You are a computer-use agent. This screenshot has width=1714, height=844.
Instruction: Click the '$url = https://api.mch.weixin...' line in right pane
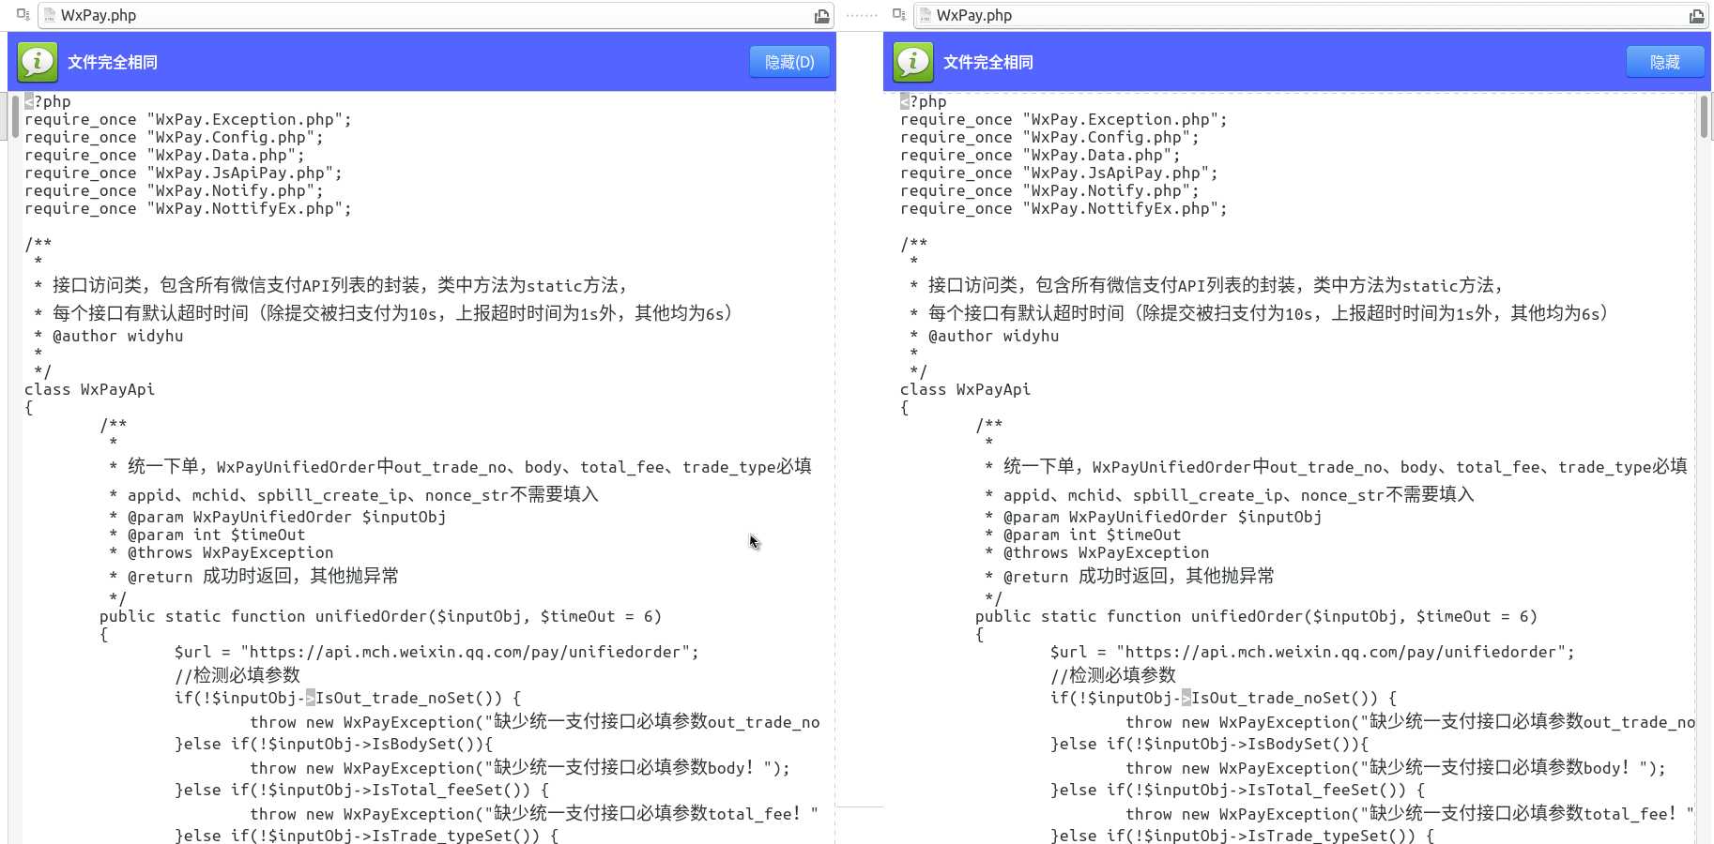tap(1312, 652)
